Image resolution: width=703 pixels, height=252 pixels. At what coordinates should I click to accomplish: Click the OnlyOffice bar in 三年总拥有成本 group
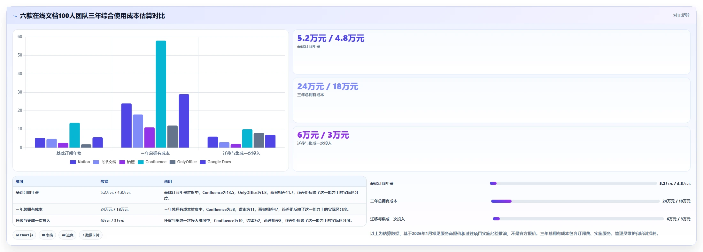pyautogui.click(x=173, y=136)
